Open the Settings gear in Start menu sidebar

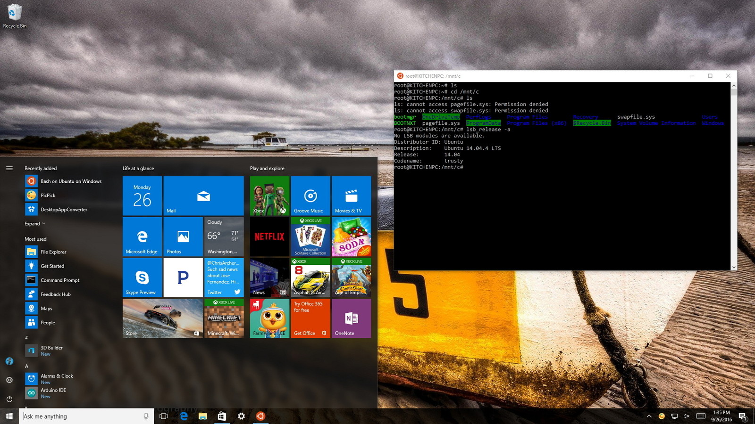click(x=9, y=380)
